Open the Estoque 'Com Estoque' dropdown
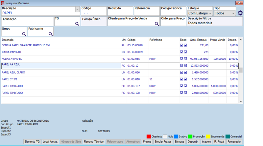 pyautogui.click(x=200, y=13)
